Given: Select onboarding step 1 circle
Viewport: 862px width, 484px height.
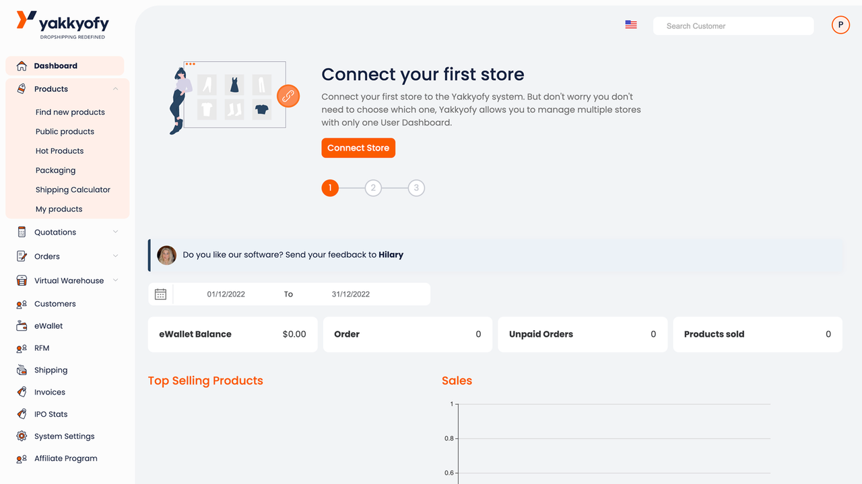Looking at the screenshot, I should coord(330,188).
